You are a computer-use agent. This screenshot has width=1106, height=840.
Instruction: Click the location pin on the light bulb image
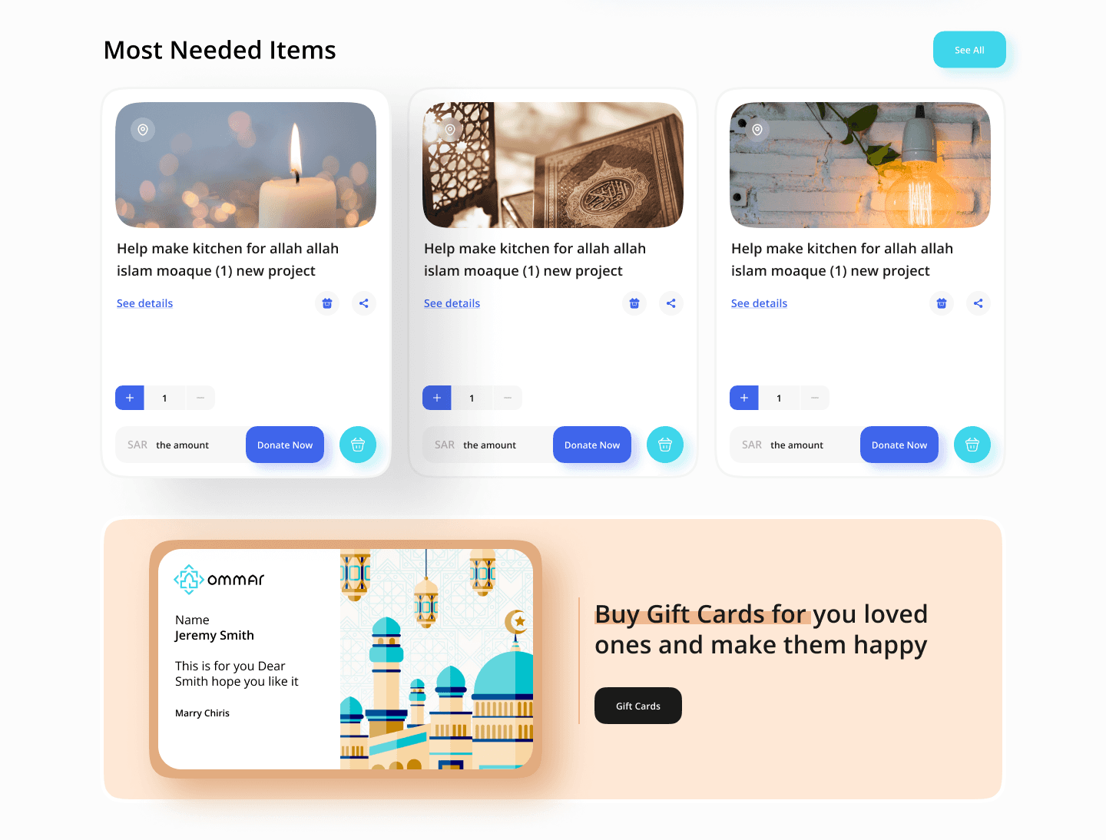(x=757, y=130)
